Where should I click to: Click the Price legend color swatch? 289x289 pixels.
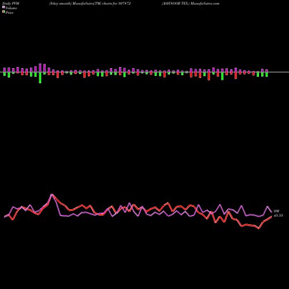[x=3, y=12]
